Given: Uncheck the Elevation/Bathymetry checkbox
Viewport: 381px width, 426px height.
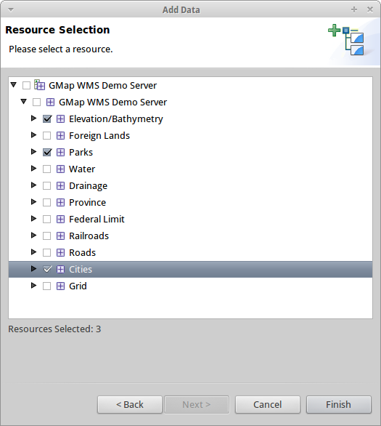Looking at the screenshot, I should click(x=47, y=118).
